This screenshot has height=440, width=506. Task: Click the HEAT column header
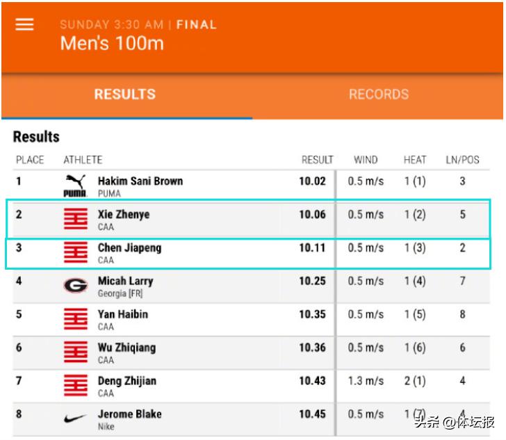click(x=415, y=160)
